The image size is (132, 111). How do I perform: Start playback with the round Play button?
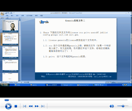point(8,106)
